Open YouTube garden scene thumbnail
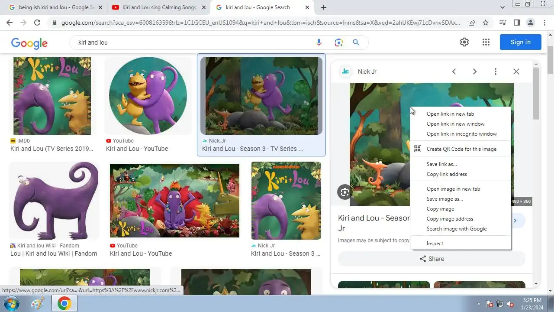 point(174,201)
